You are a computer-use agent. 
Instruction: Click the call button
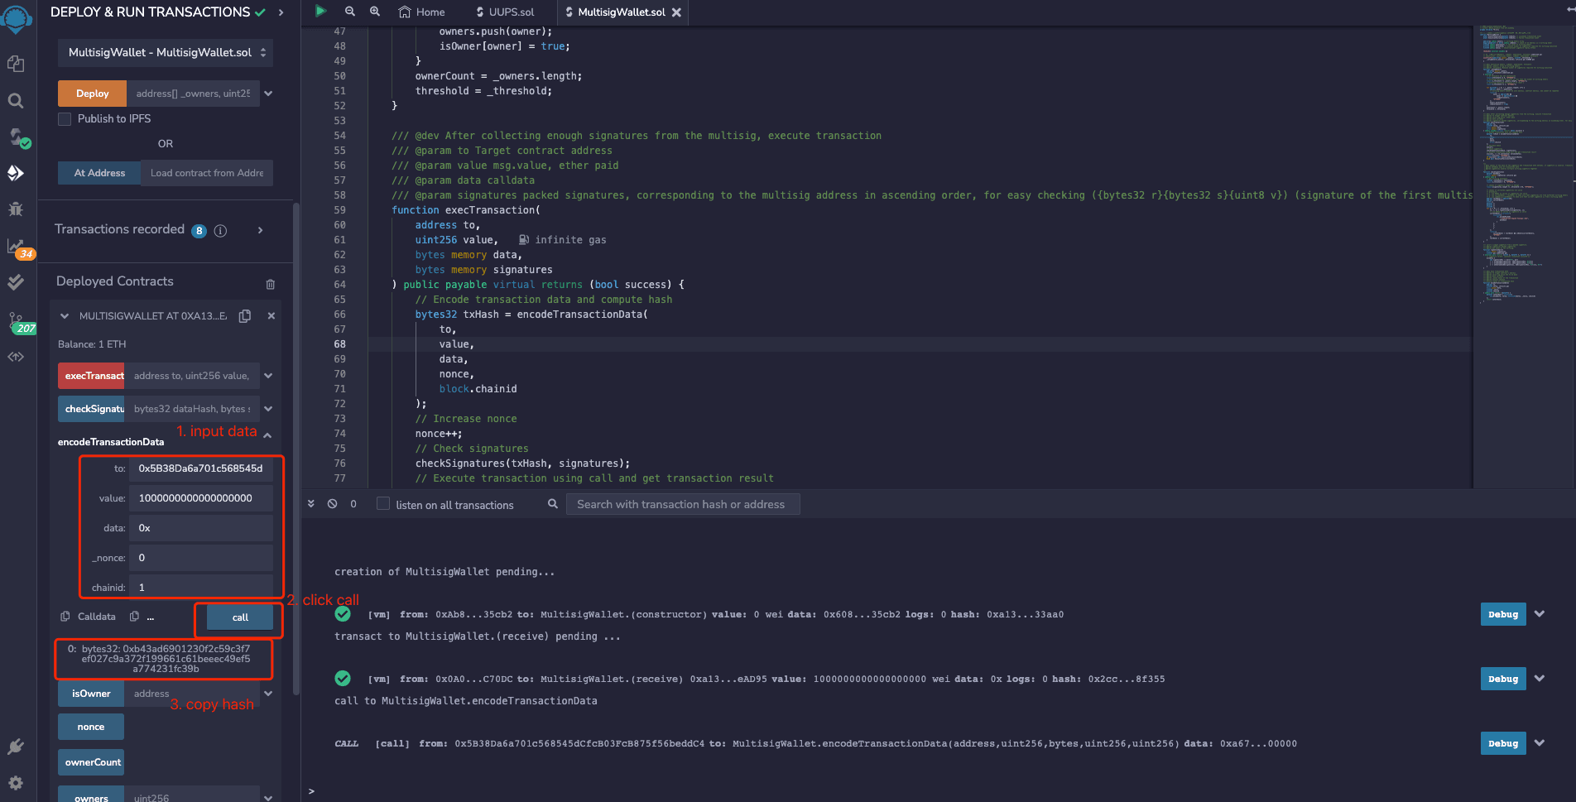tap(240, 617)
